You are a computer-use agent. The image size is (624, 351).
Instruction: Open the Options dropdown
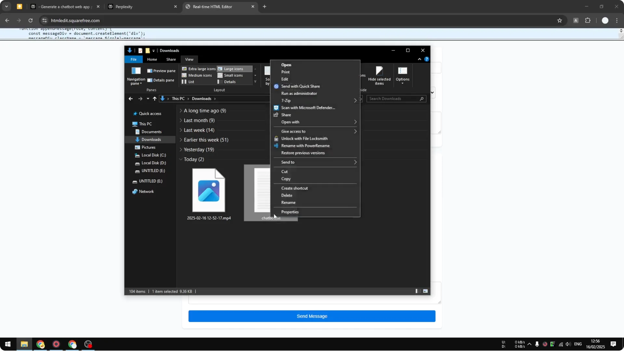pyautogui.click(x=402, y=75)
